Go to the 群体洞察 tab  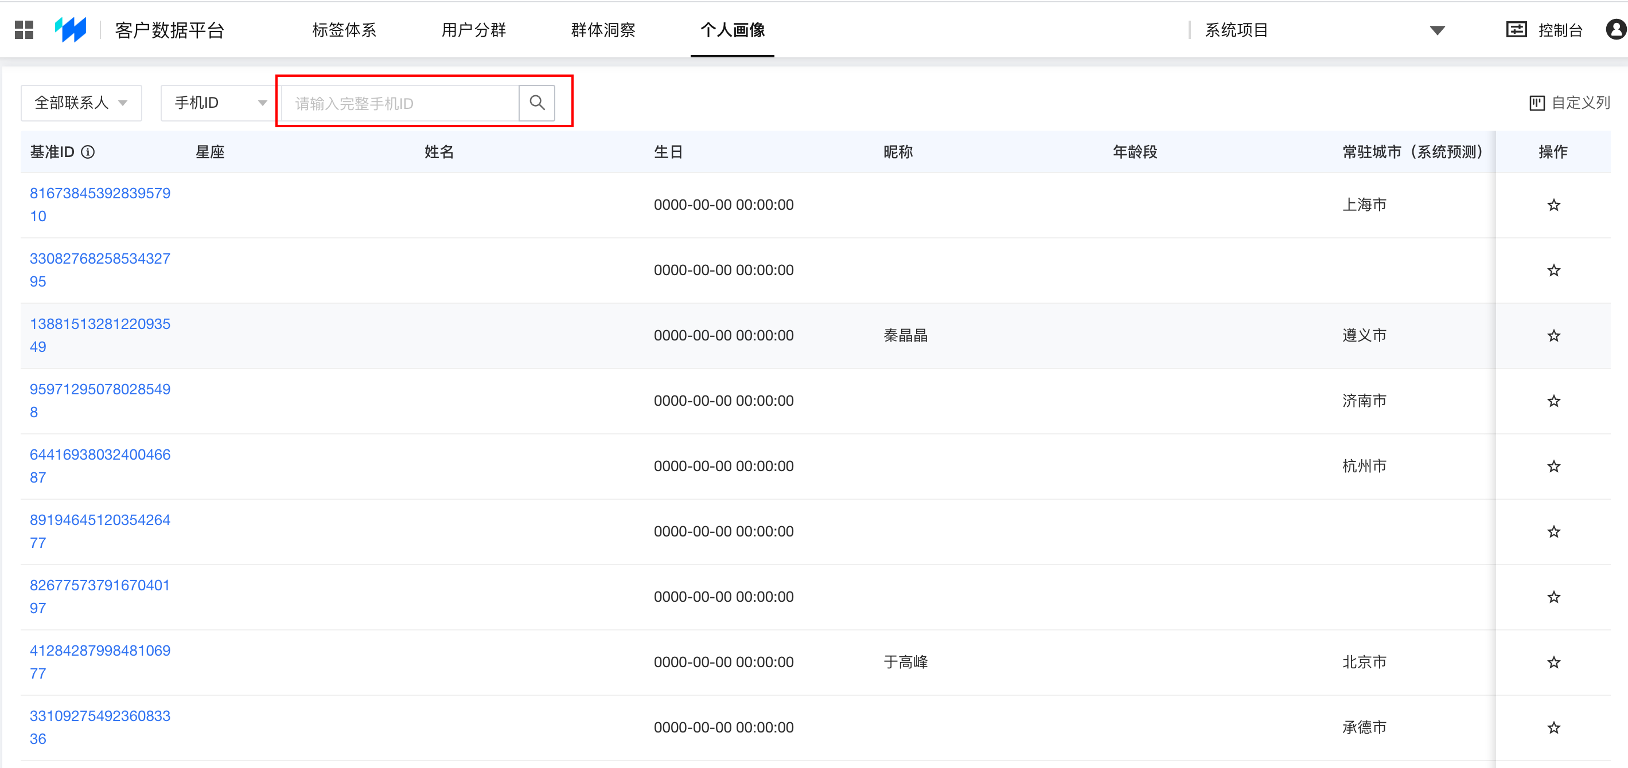(603, 30)
